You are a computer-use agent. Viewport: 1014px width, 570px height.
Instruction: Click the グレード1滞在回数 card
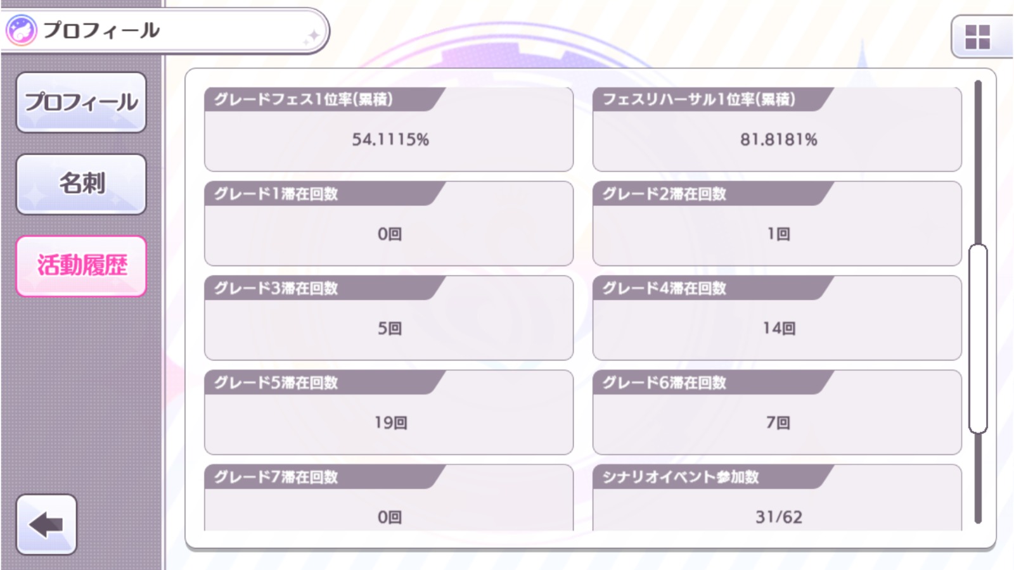pos(388,224)
